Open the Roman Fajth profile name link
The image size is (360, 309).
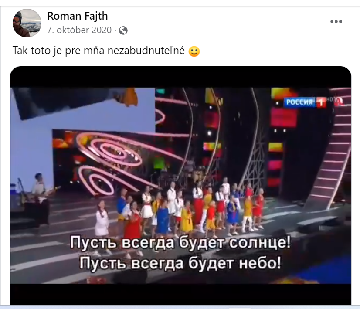(78, 16)
